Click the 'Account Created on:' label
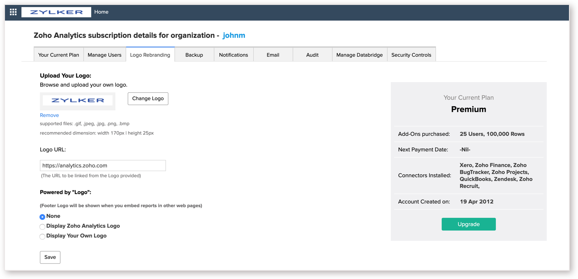Viewport: 578px width, 279px height. point(424,201)
